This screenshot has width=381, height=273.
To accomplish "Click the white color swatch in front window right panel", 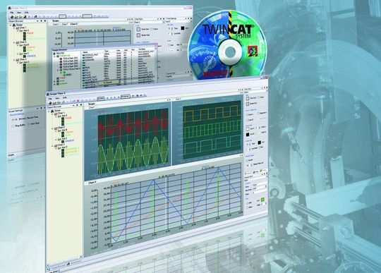I will click(247, 130).
